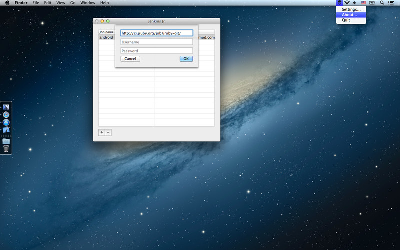400x250 pixels.
Task: Open Spotlight search magnifier
Action: (382, 3)
